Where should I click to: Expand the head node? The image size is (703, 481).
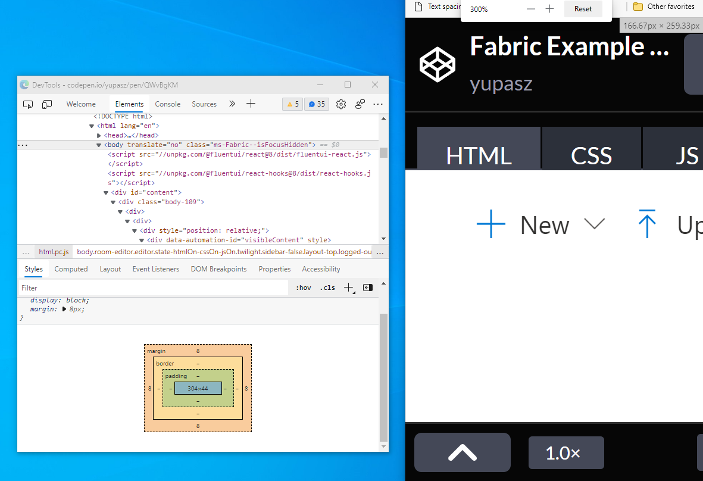(99, 135)
